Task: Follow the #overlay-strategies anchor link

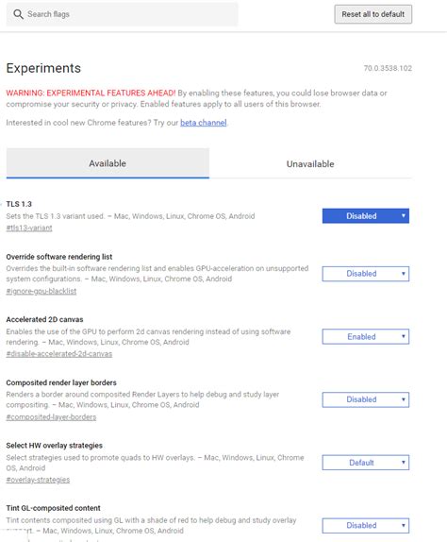Action: [38, 480]
